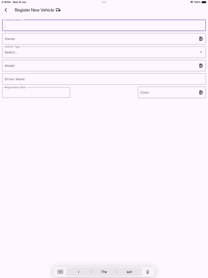
Task: Open the Select... vehicle type combo box
Action: [x=104, y=52]
